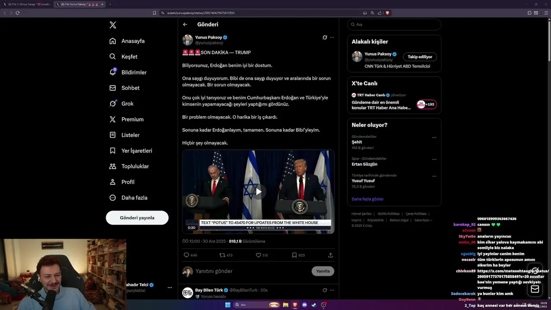The width and height of the screenshot is (551, 310).
Task: Click Grok icon on Bay Bilen Türk's reply
Action: coord(325,290)
